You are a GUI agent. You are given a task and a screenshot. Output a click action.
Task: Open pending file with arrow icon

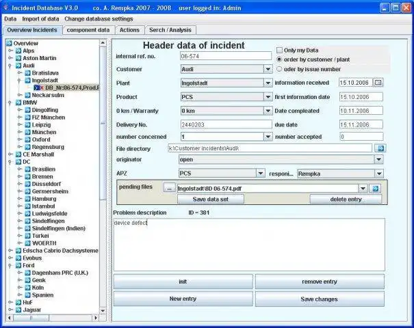click(x=375, y=188)
